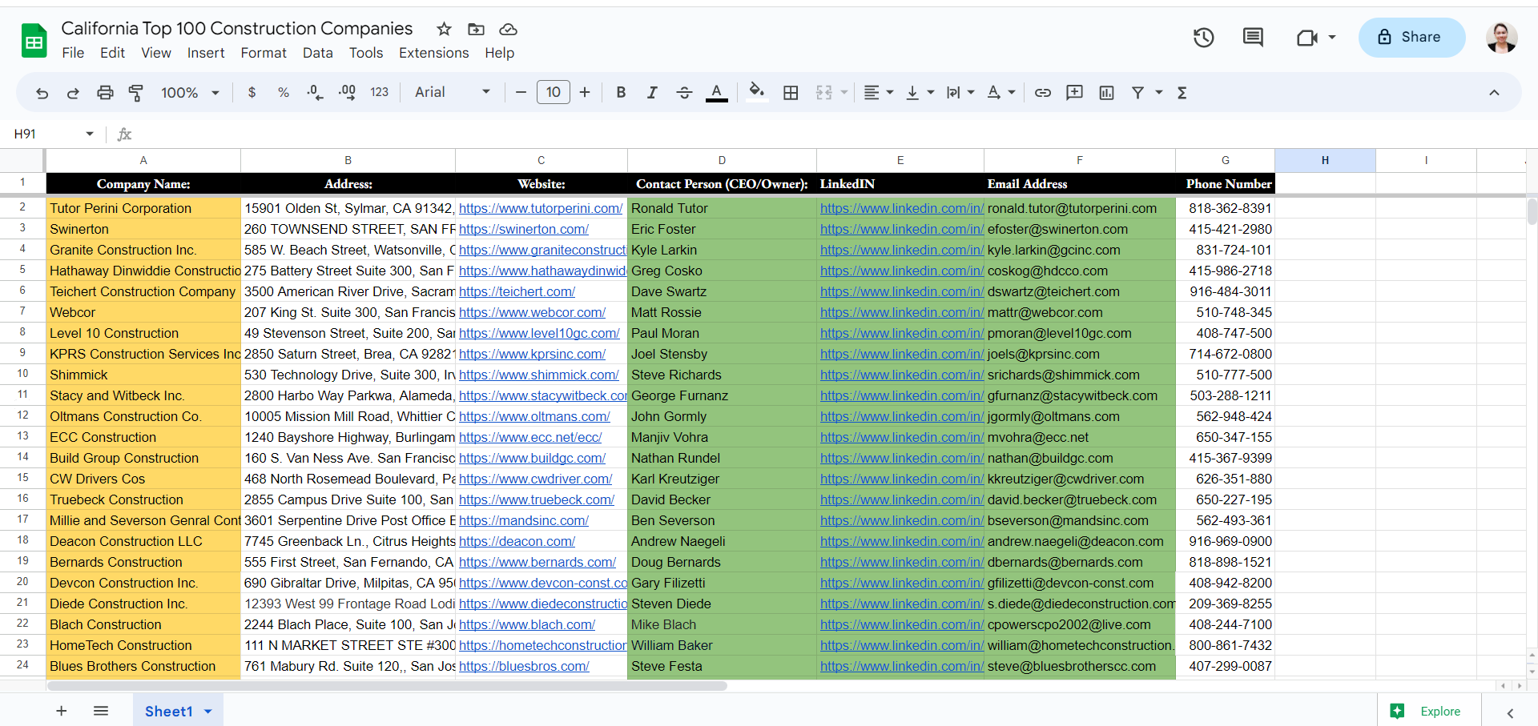Toggle italic formatting
The height and width of the screenshot is (726, 1538).
click(652, 93)
